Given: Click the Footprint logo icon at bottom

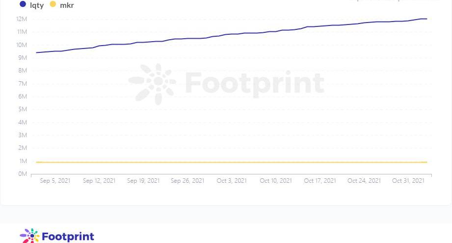Looking at the screenshot, I should 29,236.
